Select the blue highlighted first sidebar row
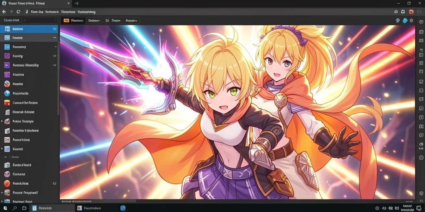The image size is (425, 212). pos(29,29)
